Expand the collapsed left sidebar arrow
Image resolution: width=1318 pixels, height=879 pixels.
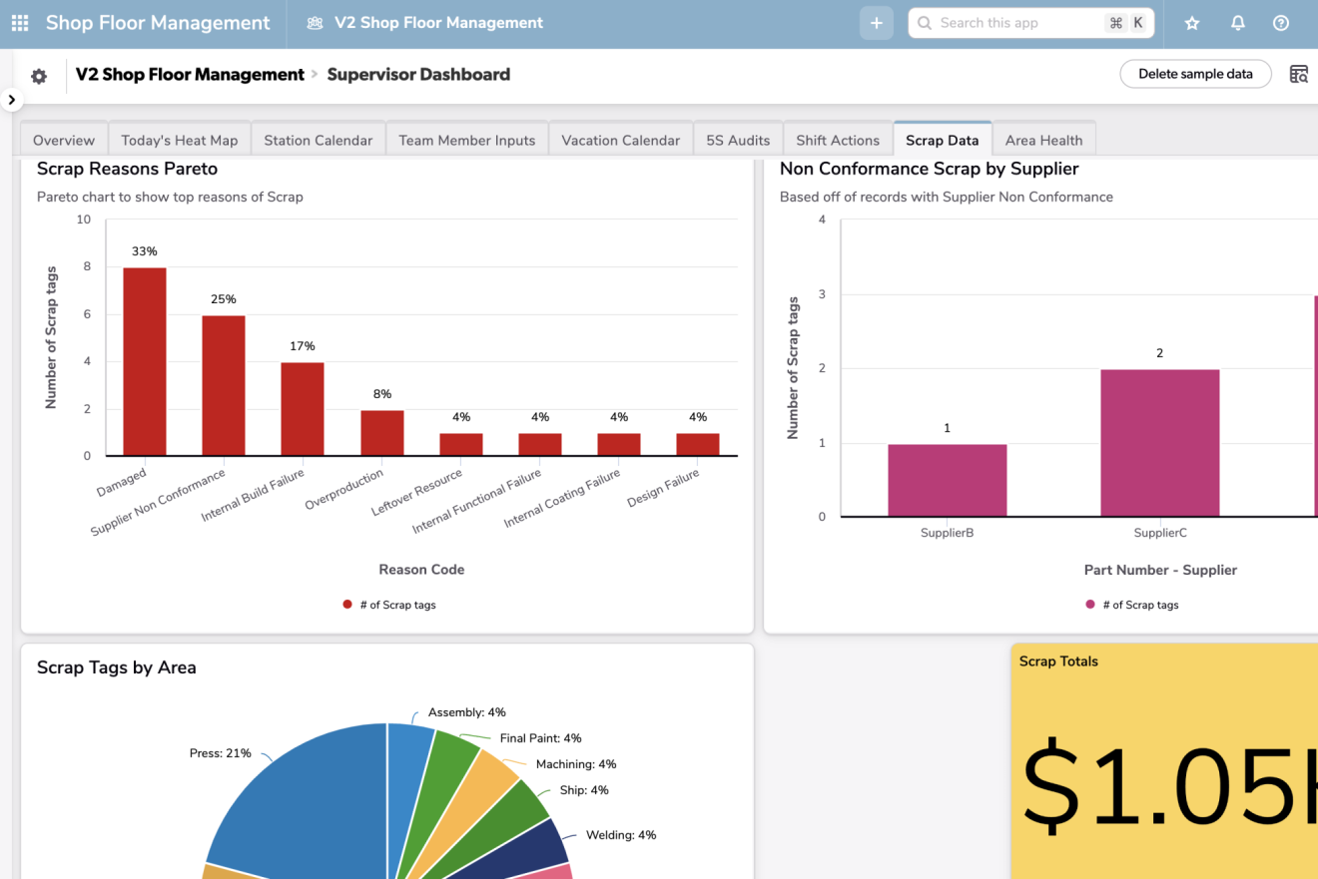click(11, 100)
